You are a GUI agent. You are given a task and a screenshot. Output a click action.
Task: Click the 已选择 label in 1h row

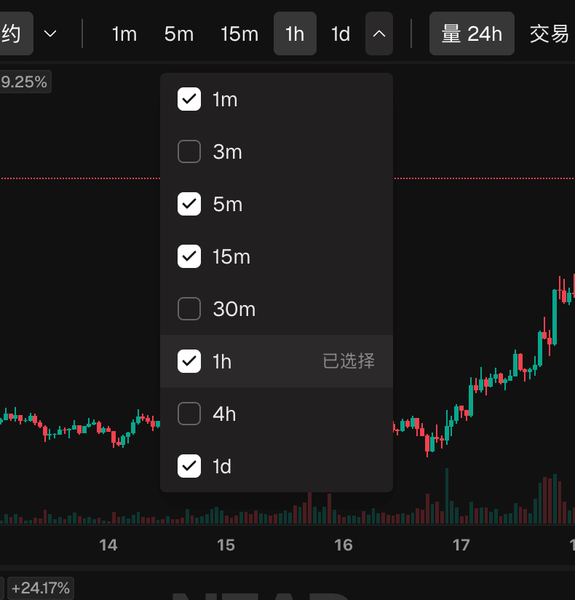(x=349, y=361)
